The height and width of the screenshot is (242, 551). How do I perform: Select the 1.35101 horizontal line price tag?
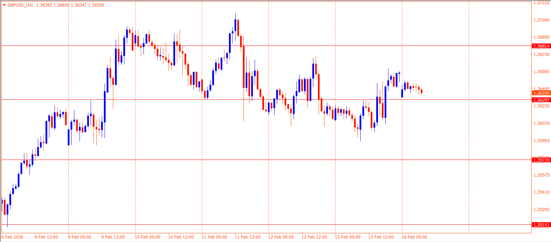(541, 225)
